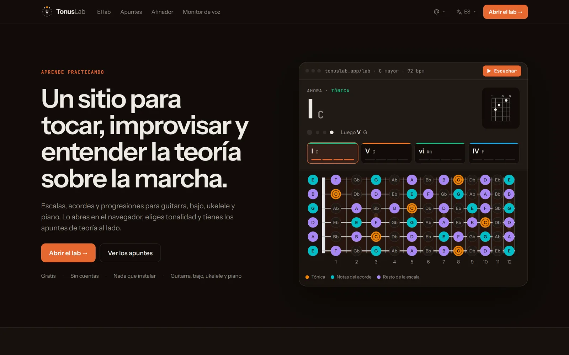The width and height of the screenshot is (569, 355).
Task: Click the open A string note
Action: [313, 237]
